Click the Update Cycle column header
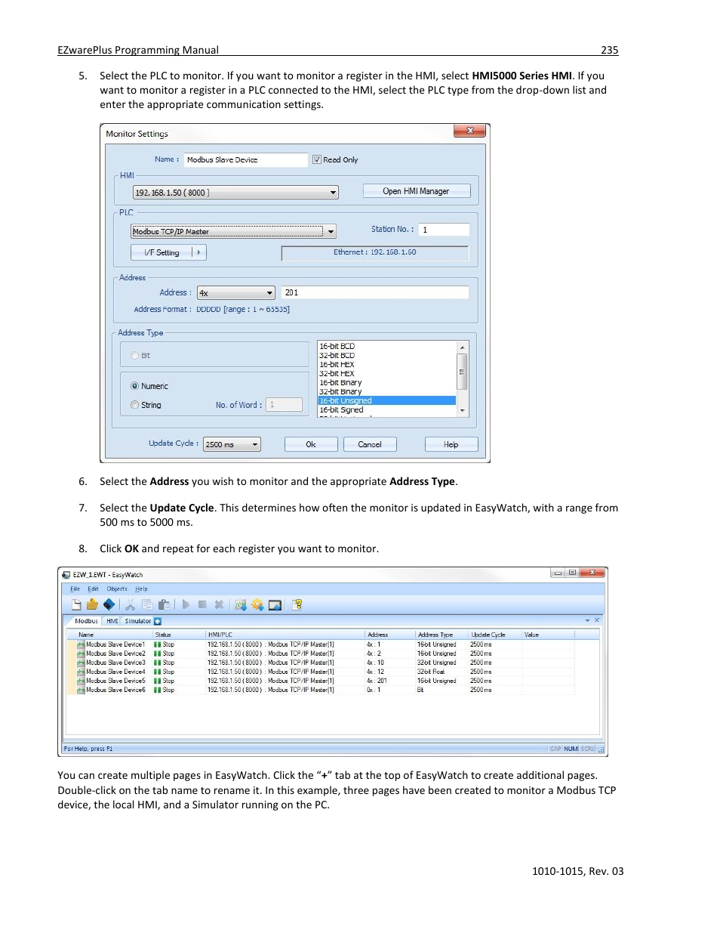The width and height of the screenshot is (720, 933). click(x=494, y=635)
